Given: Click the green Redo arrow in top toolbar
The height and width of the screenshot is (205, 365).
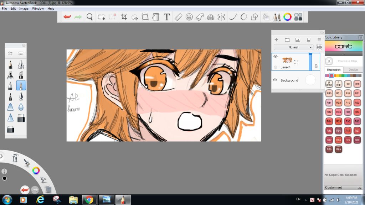Looking at the screenshot, I should [78, 17].
